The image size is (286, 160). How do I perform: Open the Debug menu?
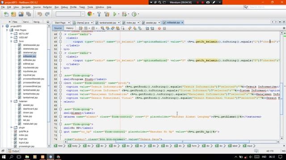[64, 7]
